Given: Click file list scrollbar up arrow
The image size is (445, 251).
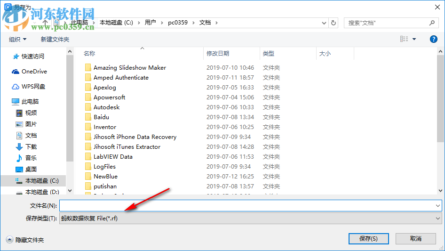Looking at the screenshot, I should click(440, 51).
